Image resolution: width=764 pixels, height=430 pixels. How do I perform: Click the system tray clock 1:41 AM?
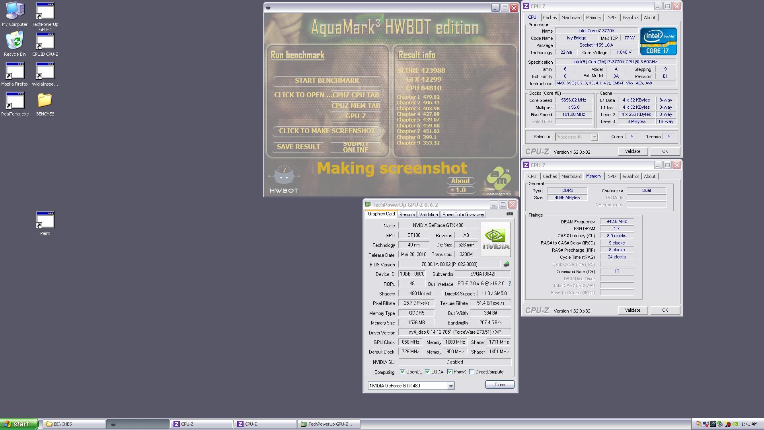(749, 424)
